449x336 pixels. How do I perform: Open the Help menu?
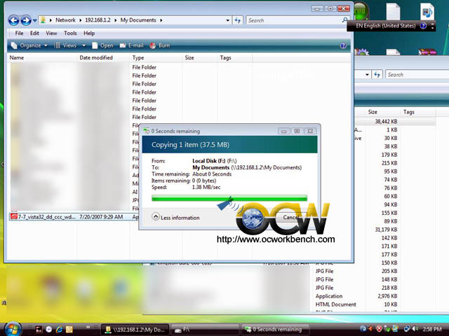[x=89, y=33]
